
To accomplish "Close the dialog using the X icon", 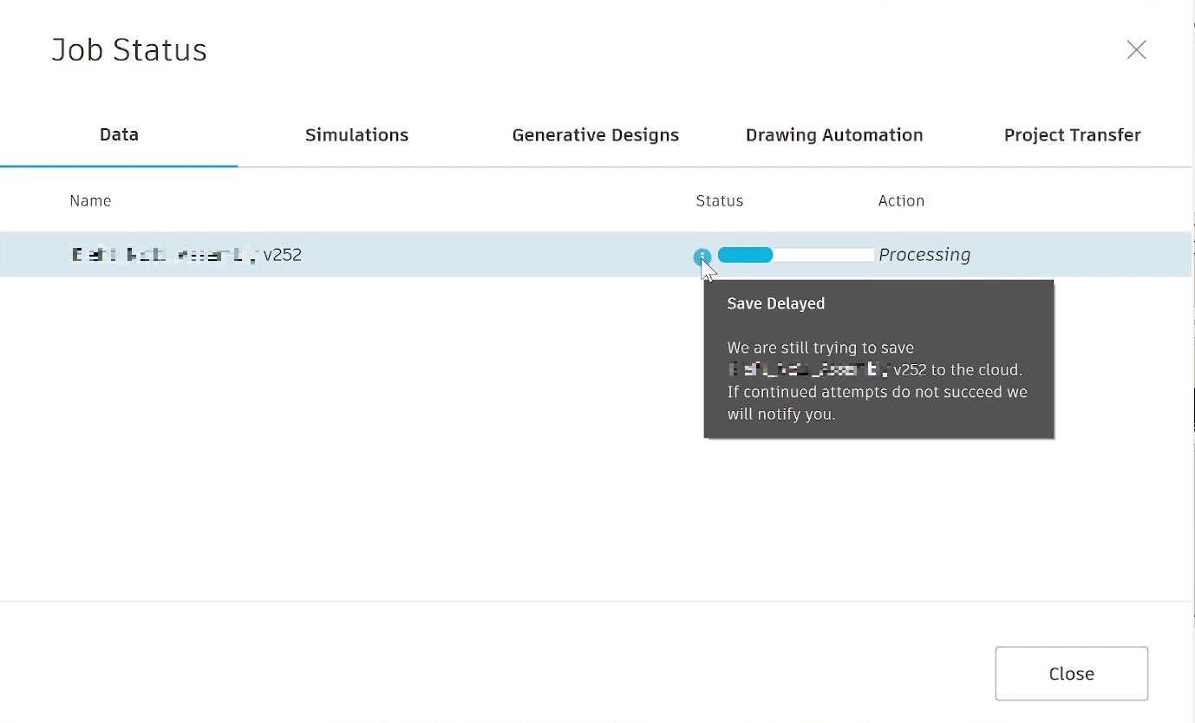I will [1136, 50].
